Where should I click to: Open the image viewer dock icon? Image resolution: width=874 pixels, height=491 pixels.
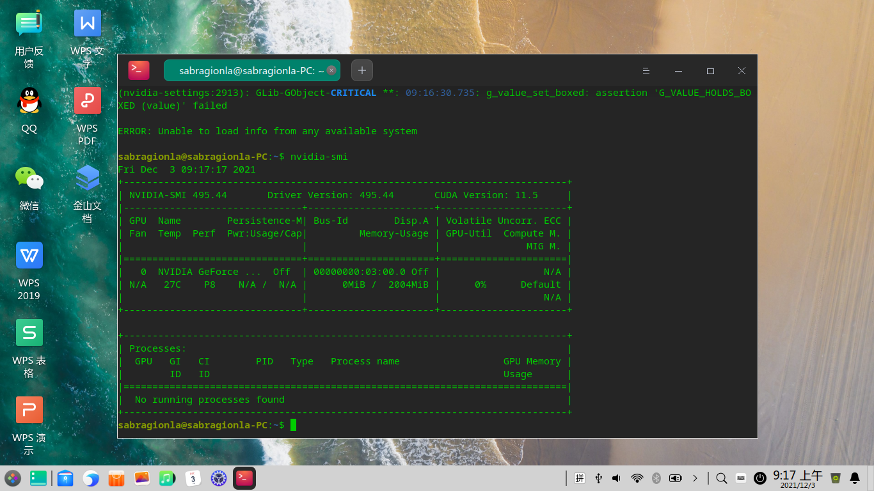(x=142, y=478)
